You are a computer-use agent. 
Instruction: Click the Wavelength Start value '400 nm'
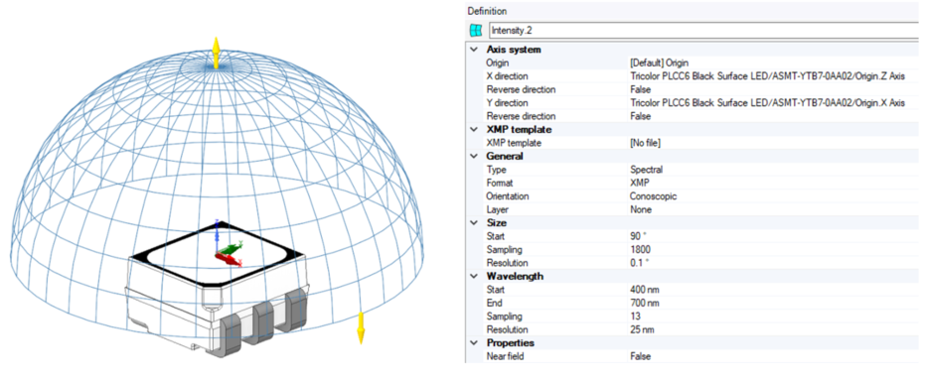pos(645,290)
